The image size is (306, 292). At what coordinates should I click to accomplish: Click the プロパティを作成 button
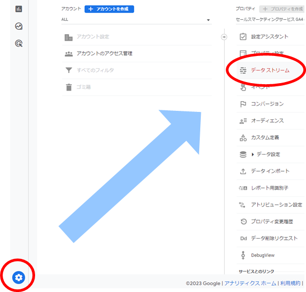point(282,9)
